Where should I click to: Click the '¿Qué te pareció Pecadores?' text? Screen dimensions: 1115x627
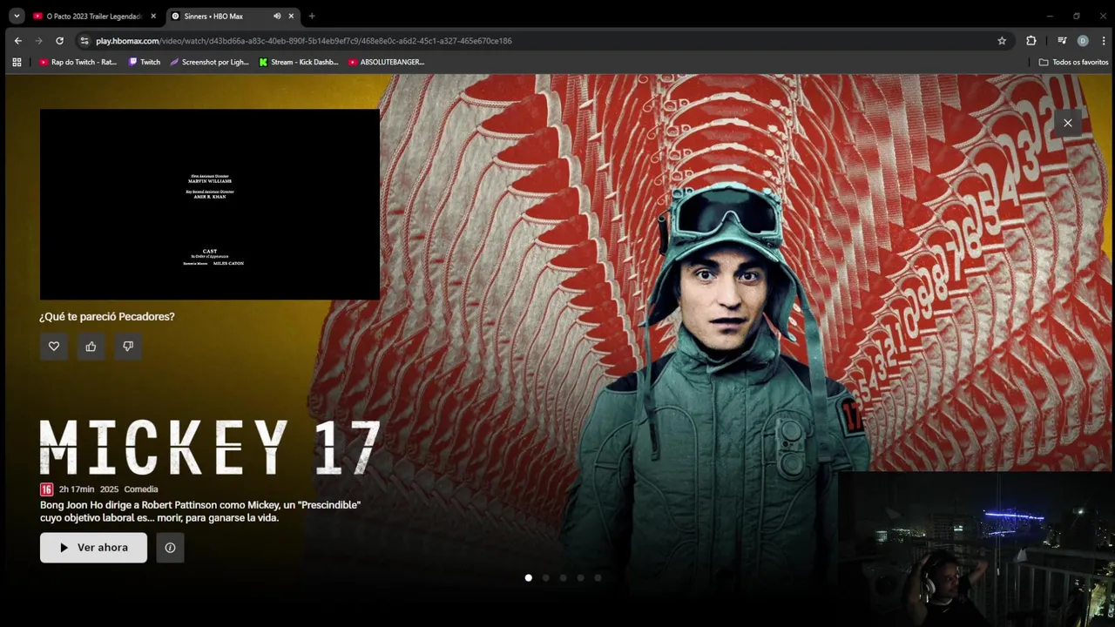point(107,316)
